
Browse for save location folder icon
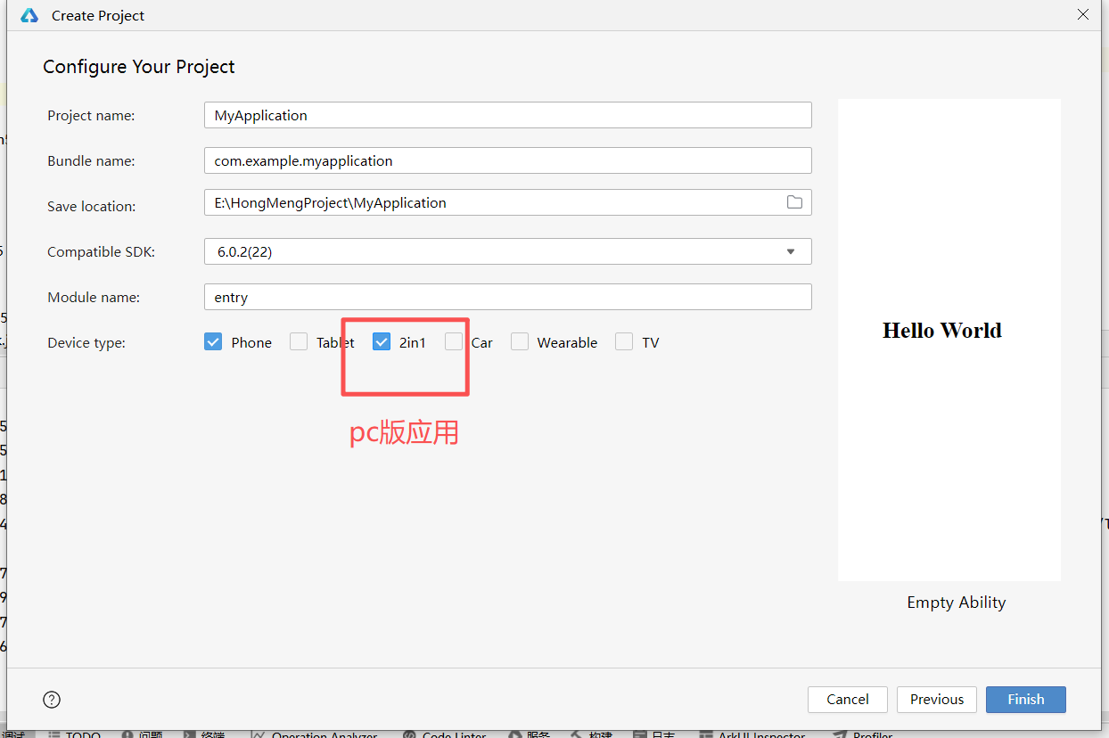(793, 202)
